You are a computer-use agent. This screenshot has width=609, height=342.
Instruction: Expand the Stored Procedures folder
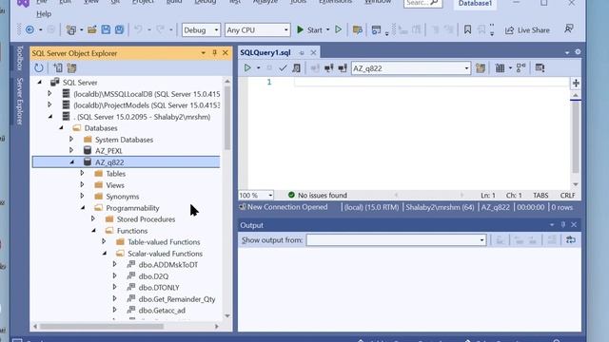93,218
